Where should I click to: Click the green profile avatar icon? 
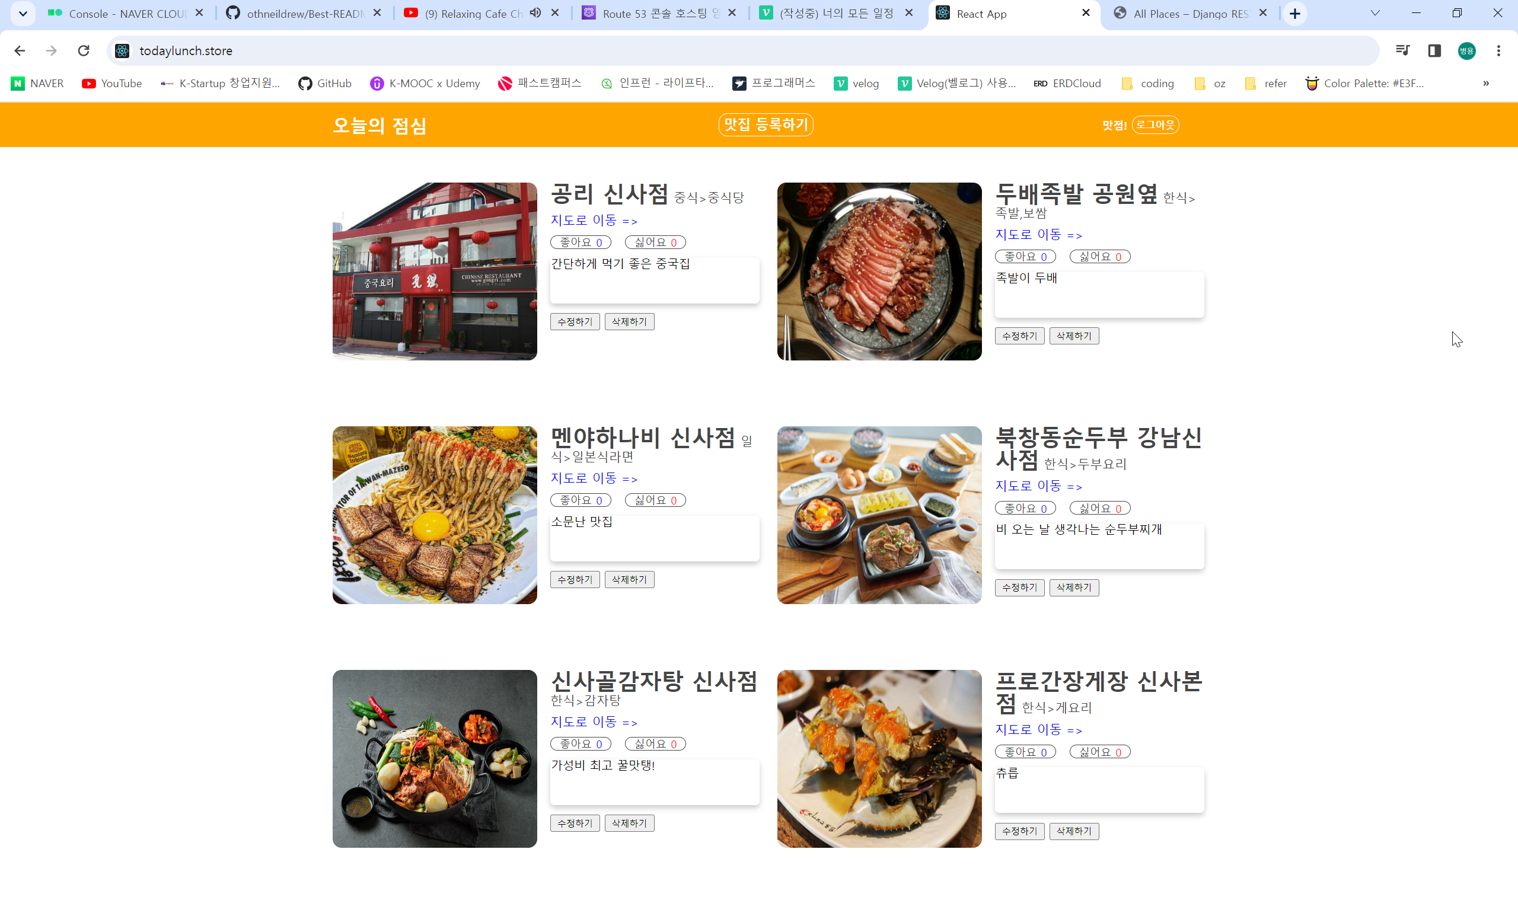coord(1466,50)
